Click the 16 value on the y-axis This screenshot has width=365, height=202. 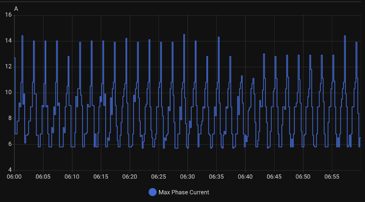pyautogui.click(x=8, y=15)
